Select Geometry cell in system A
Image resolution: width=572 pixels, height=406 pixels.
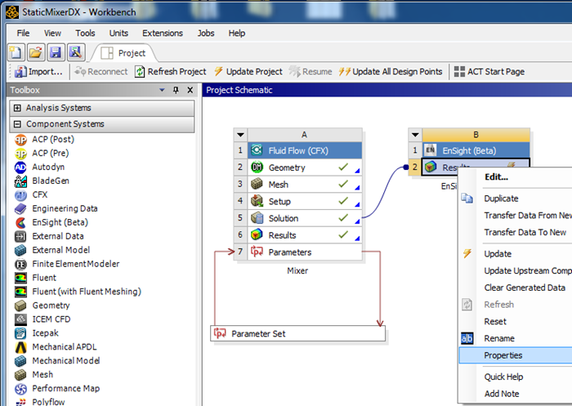point(305,167)
